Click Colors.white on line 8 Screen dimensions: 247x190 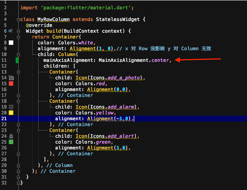(x=76, y=43)
